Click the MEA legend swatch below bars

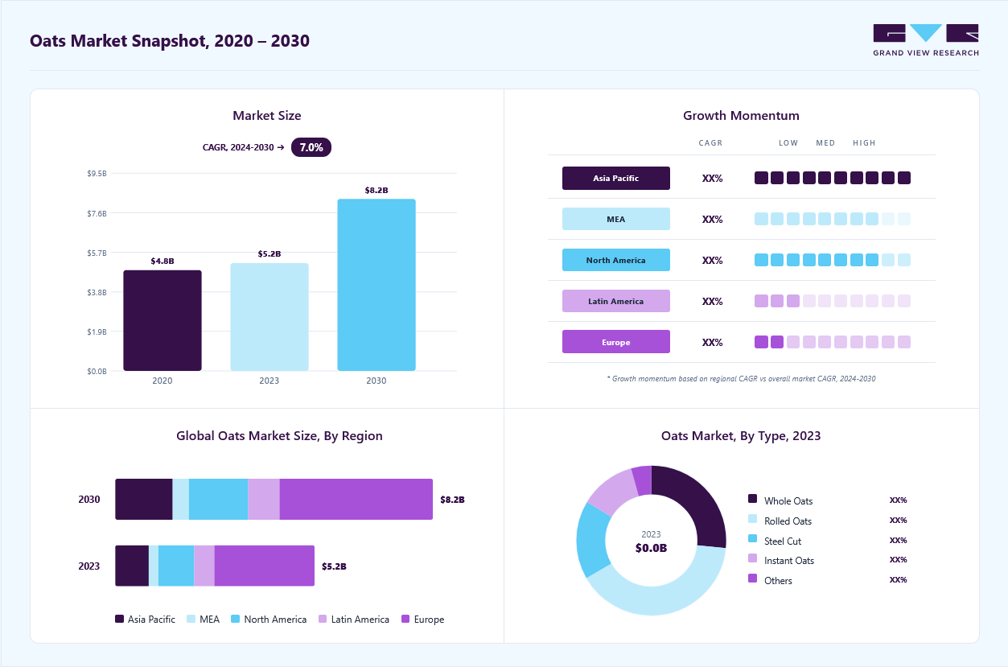pos(191,619)
